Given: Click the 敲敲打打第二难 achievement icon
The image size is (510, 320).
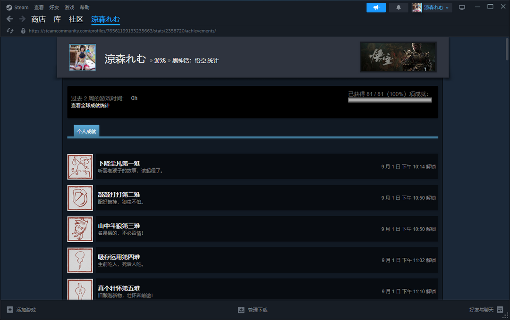Looking at the screenshot, I should [80, 198].
